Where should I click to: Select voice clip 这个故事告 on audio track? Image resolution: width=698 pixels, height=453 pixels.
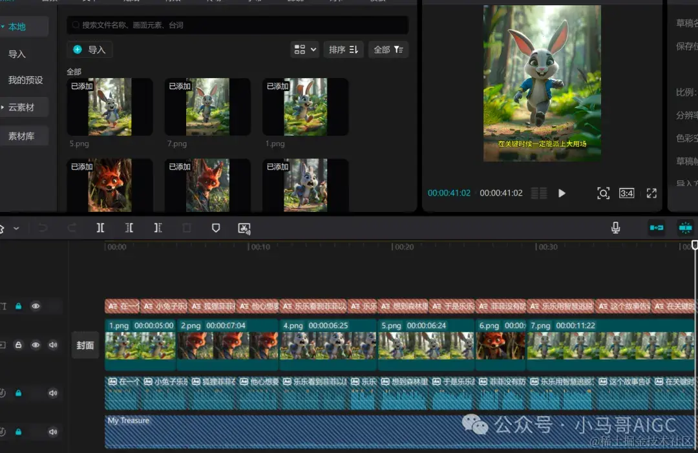click(624, 393)
